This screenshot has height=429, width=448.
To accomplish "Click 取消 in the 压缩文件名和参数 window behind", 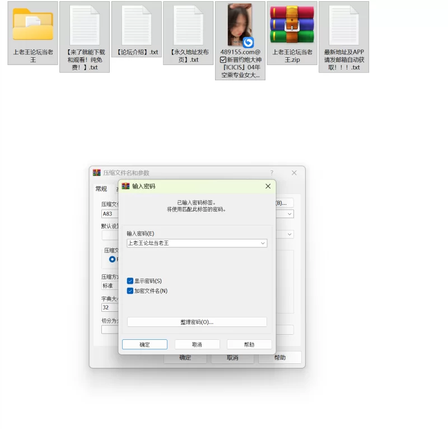I will click(x=232, y=358).
